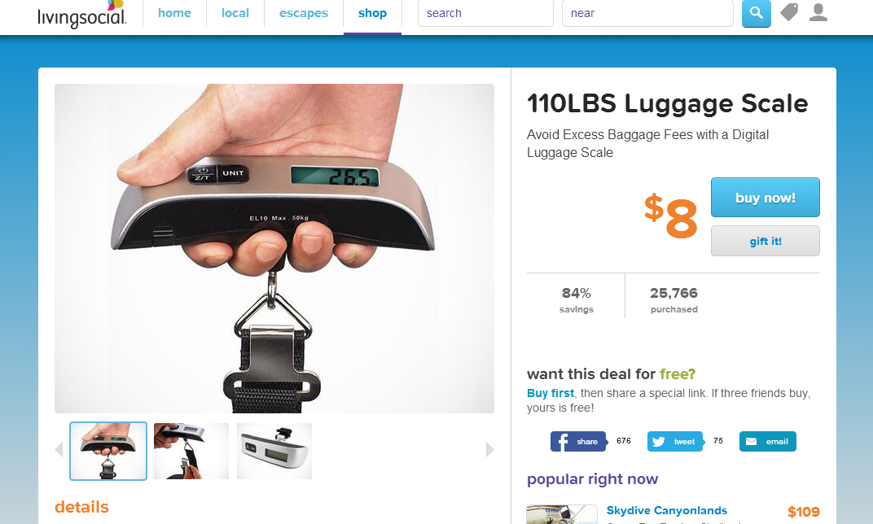Viewport: 873px width, 524px height.
Task: Open the escapes tab
Action: tap(304, 13)
